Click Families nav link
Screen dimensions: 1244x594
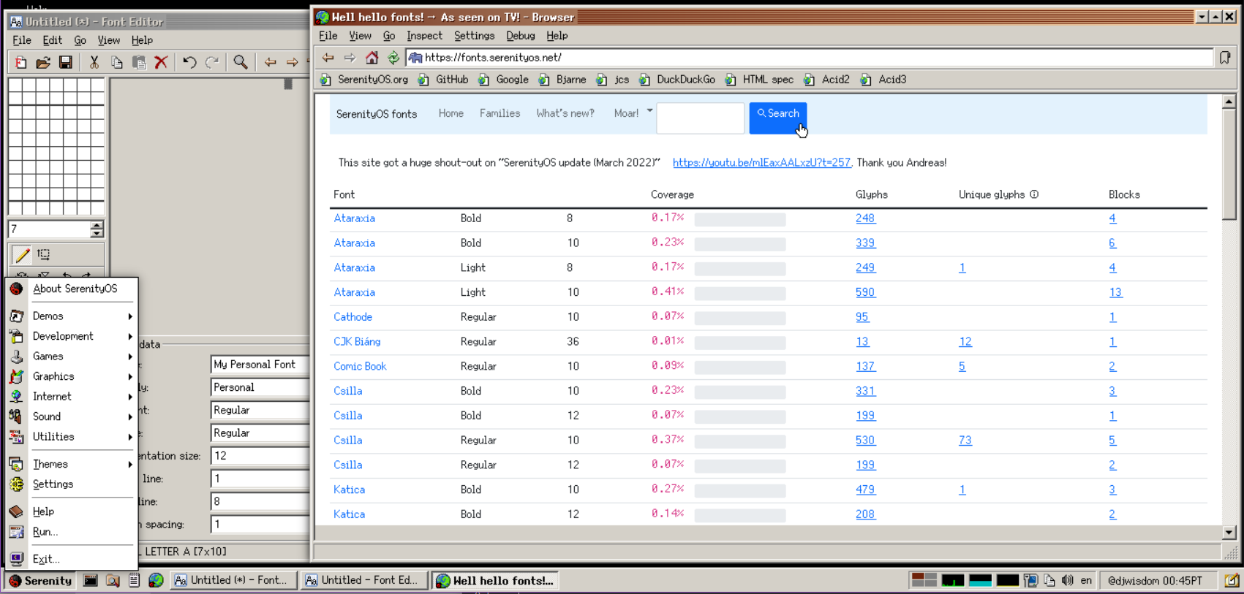point(500,113)
